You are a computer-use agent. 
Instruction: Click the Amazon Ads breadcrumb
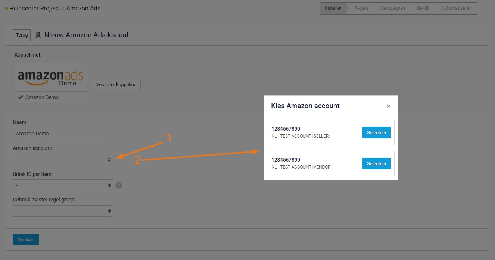coord(83,8)
